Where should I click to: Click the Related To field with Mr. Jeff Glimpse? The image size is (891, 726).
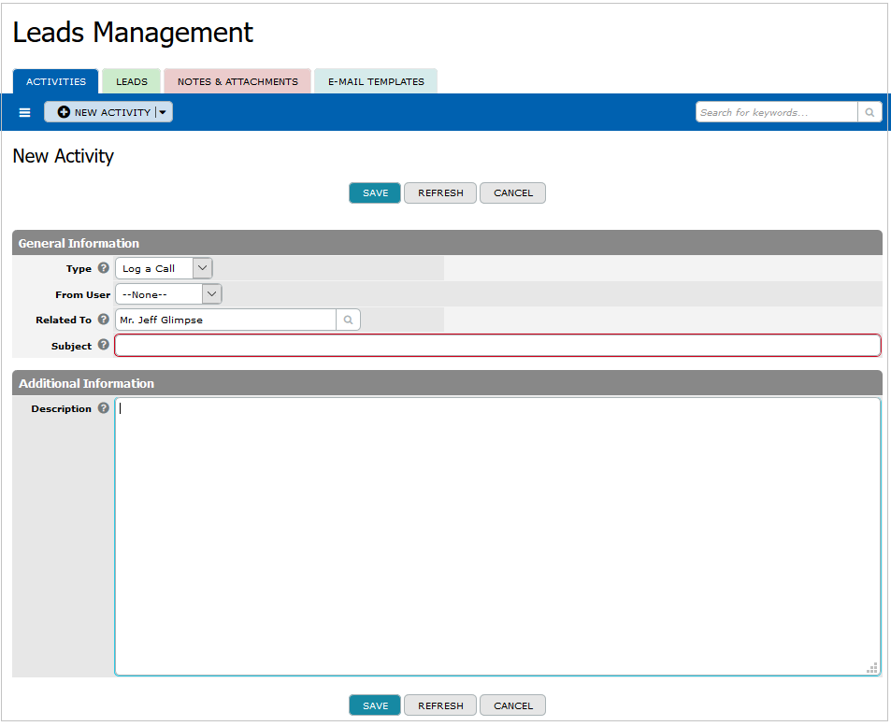[x=225, y=320]
